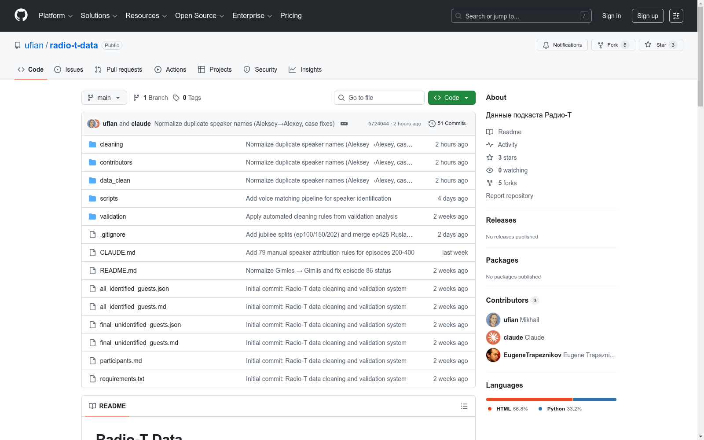Click the Pricing link
This screenshot has width=704, height=440.
291,16
